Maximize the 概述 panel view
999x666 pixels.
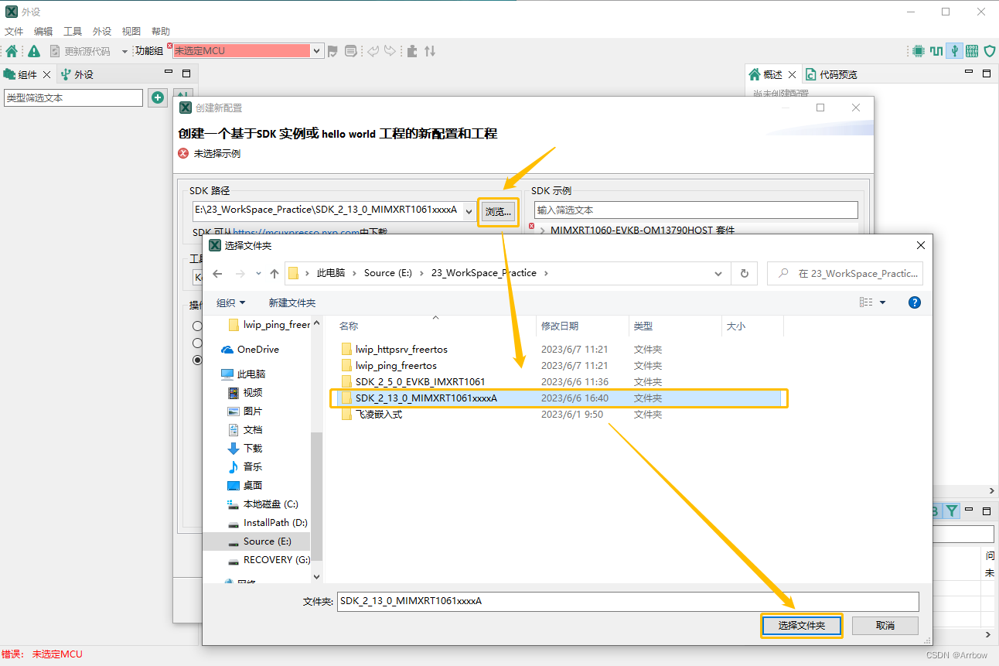987,73
